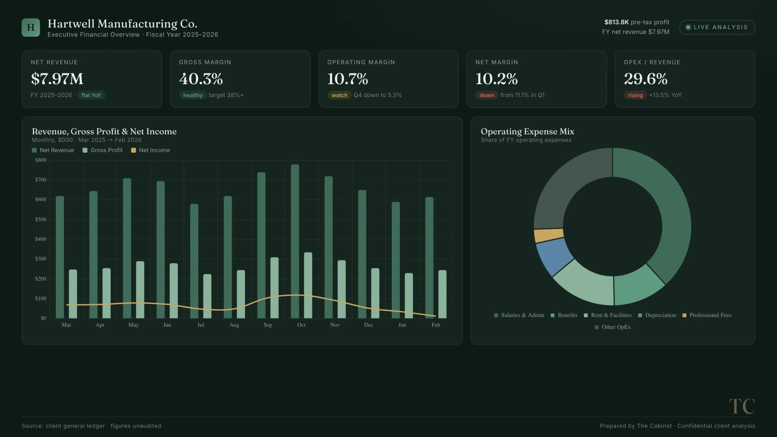Screen dimensions: 777x437
Task: Click the '10.7%' value
Action: coord(348,79)
